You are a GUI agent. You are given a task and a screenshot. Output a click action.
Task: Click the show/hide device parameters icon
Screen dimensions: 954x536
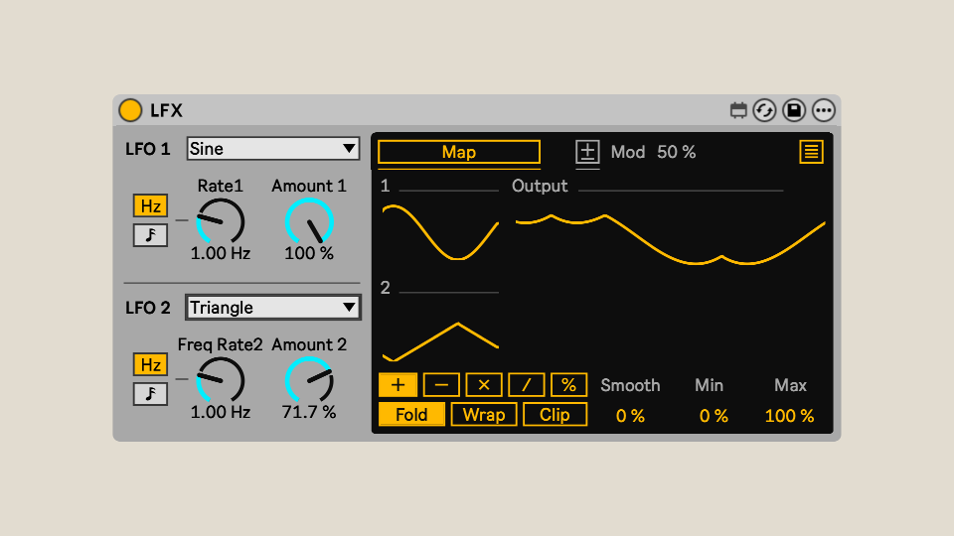[x=738, y=110]
